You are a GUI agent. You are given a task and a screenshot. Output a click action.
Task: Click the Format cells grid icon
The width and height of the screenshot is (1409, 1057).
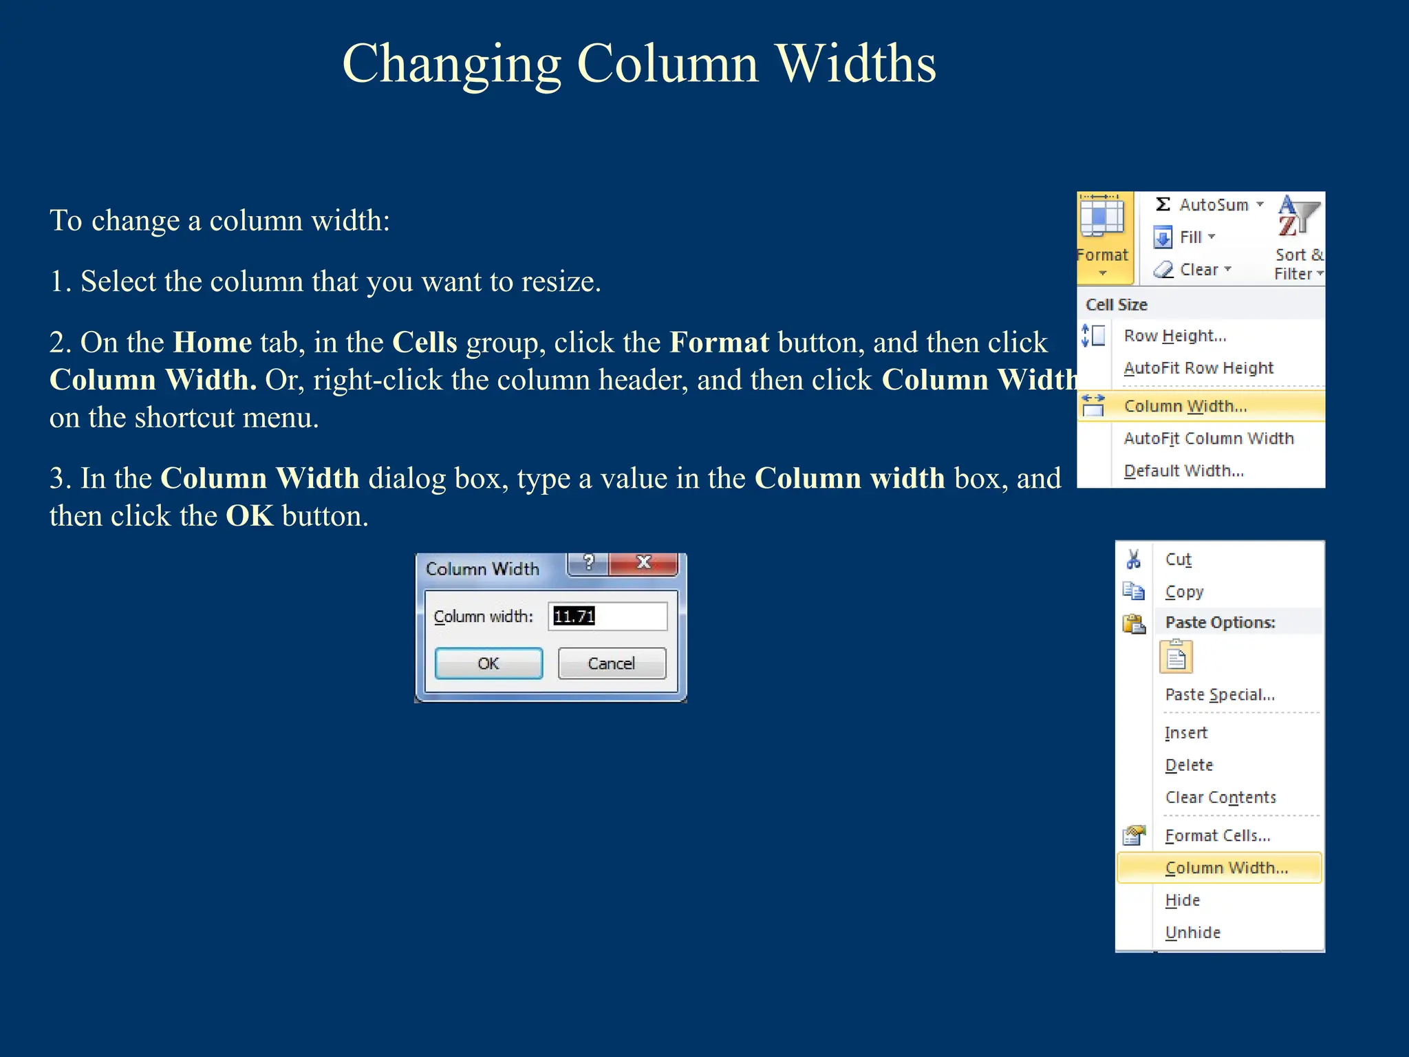pos(1101,217)
